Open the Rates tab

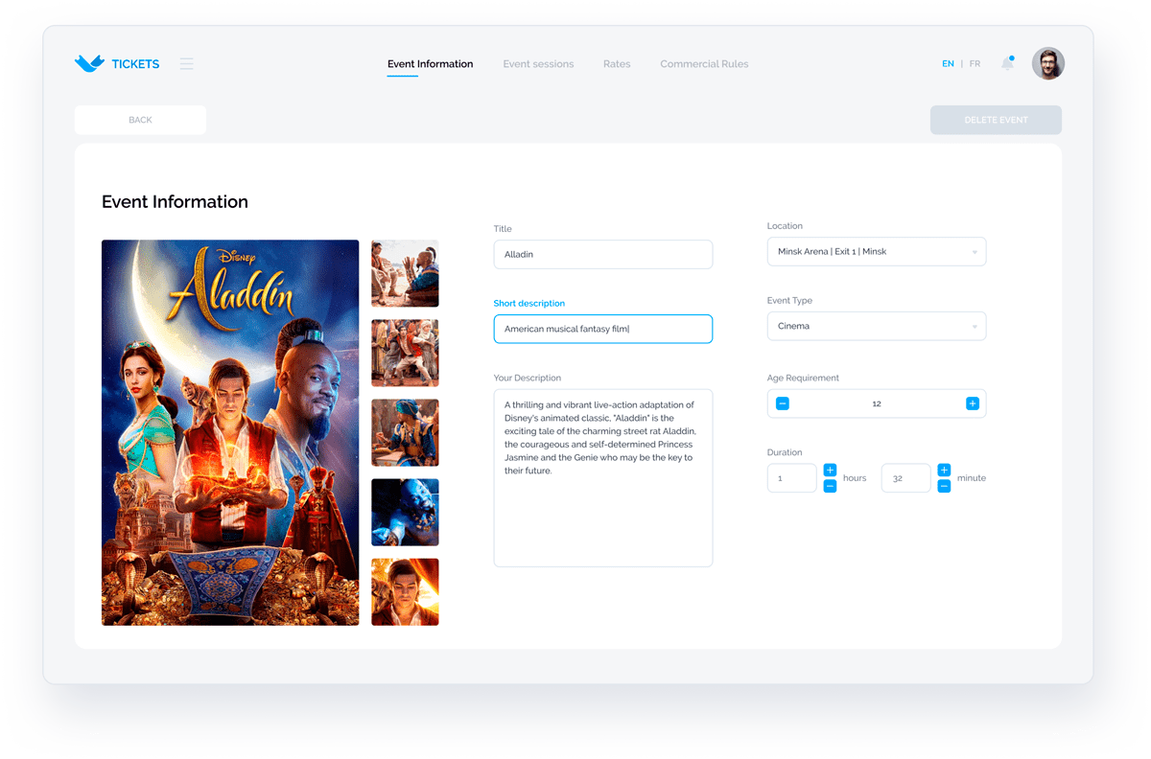pyautogui.click(x=617, y=64)
